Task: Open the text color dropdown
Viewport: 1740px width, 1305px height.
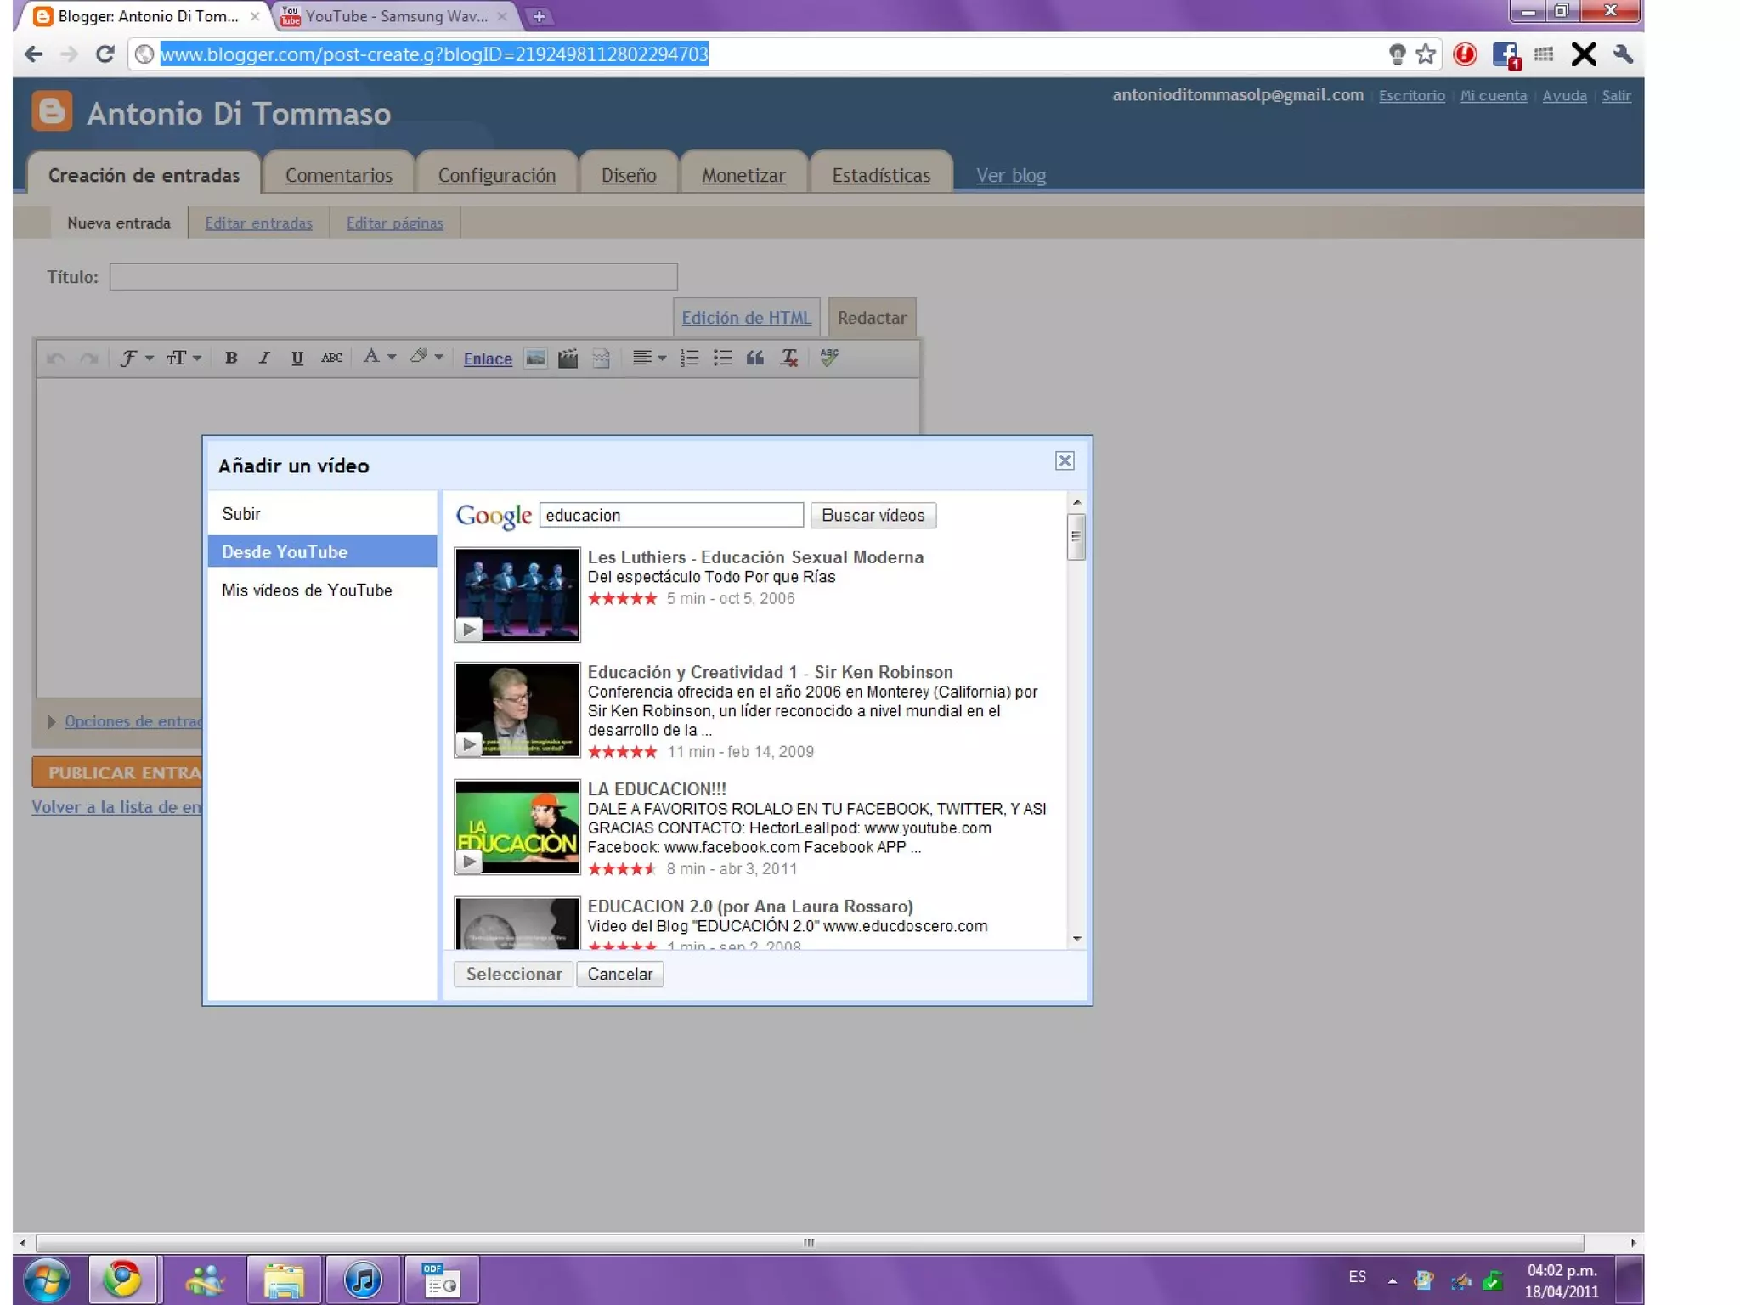Action: [379, 358]
